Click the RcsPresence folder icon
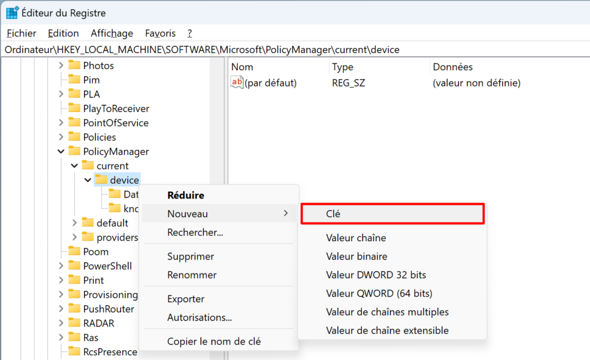The height and width of the screenshot is (360, 590). (x=74, y=351)
